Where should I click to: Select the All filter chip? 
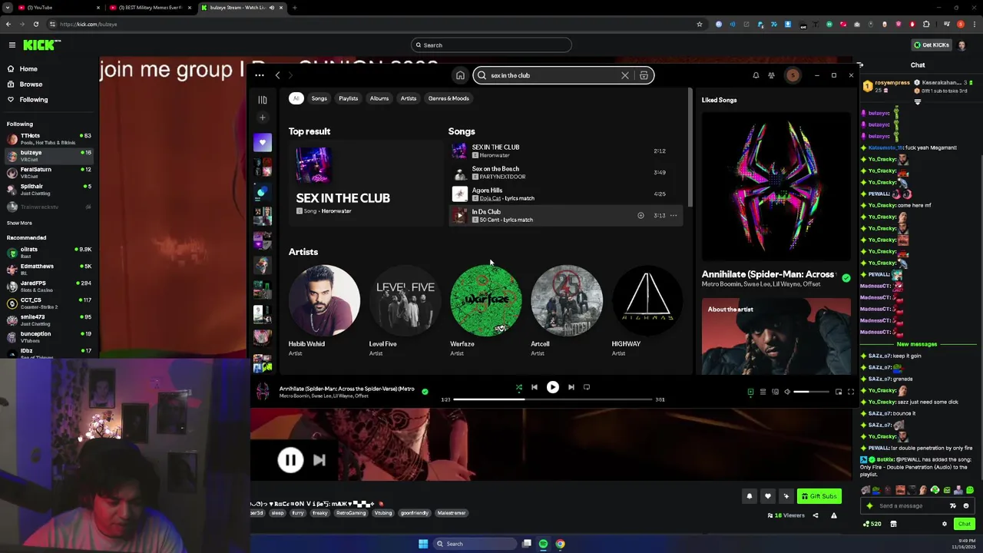(296, 98)
